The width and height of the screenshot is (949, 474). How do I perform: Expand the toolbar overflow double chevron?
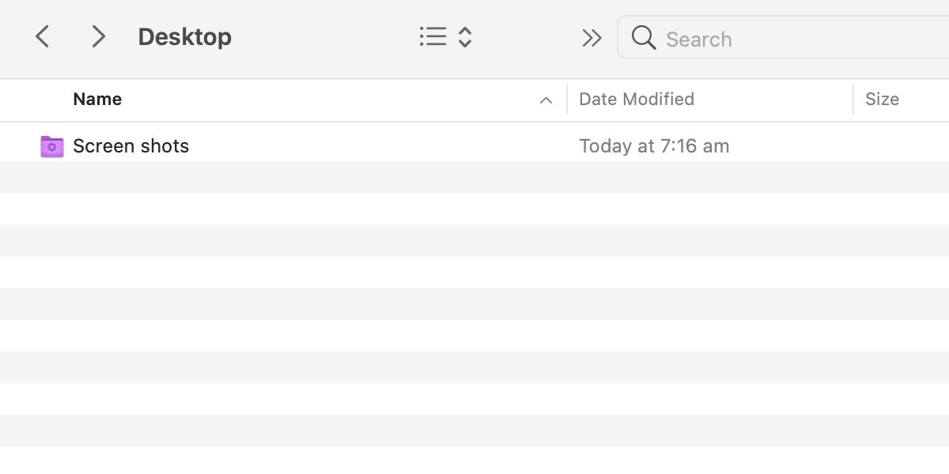[x=592, y=38]
